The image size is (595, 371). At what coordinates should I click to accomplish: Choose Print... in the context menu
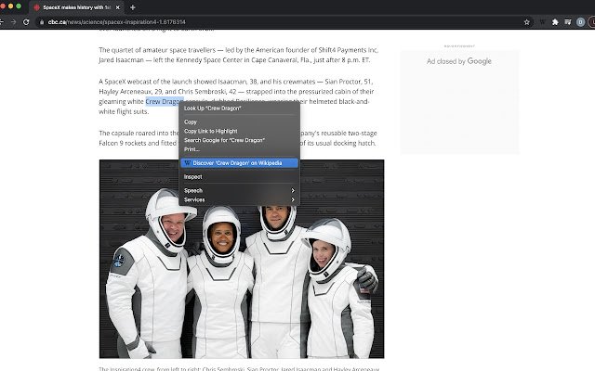click(239, 149)
